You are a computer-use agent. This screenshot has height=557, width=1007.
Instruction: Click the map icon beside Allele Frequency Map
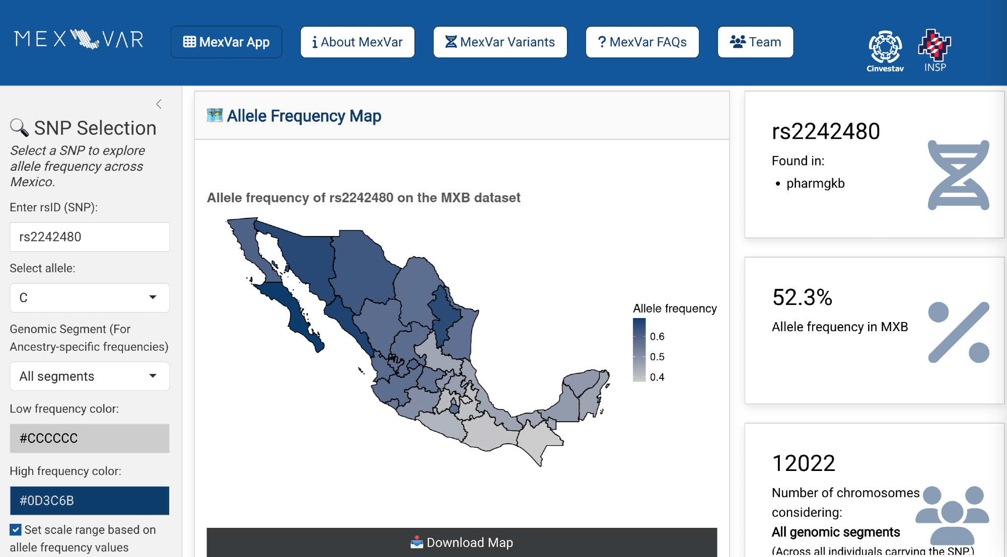(x=214, y=115)
